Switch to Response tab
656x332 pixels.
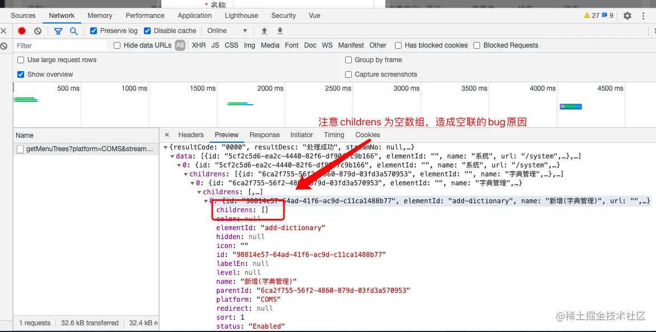click(x=264, y=134)
